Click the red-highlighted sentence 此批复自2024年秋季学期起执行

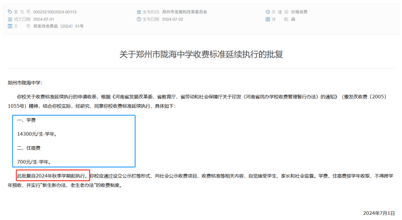pos(52,175)
